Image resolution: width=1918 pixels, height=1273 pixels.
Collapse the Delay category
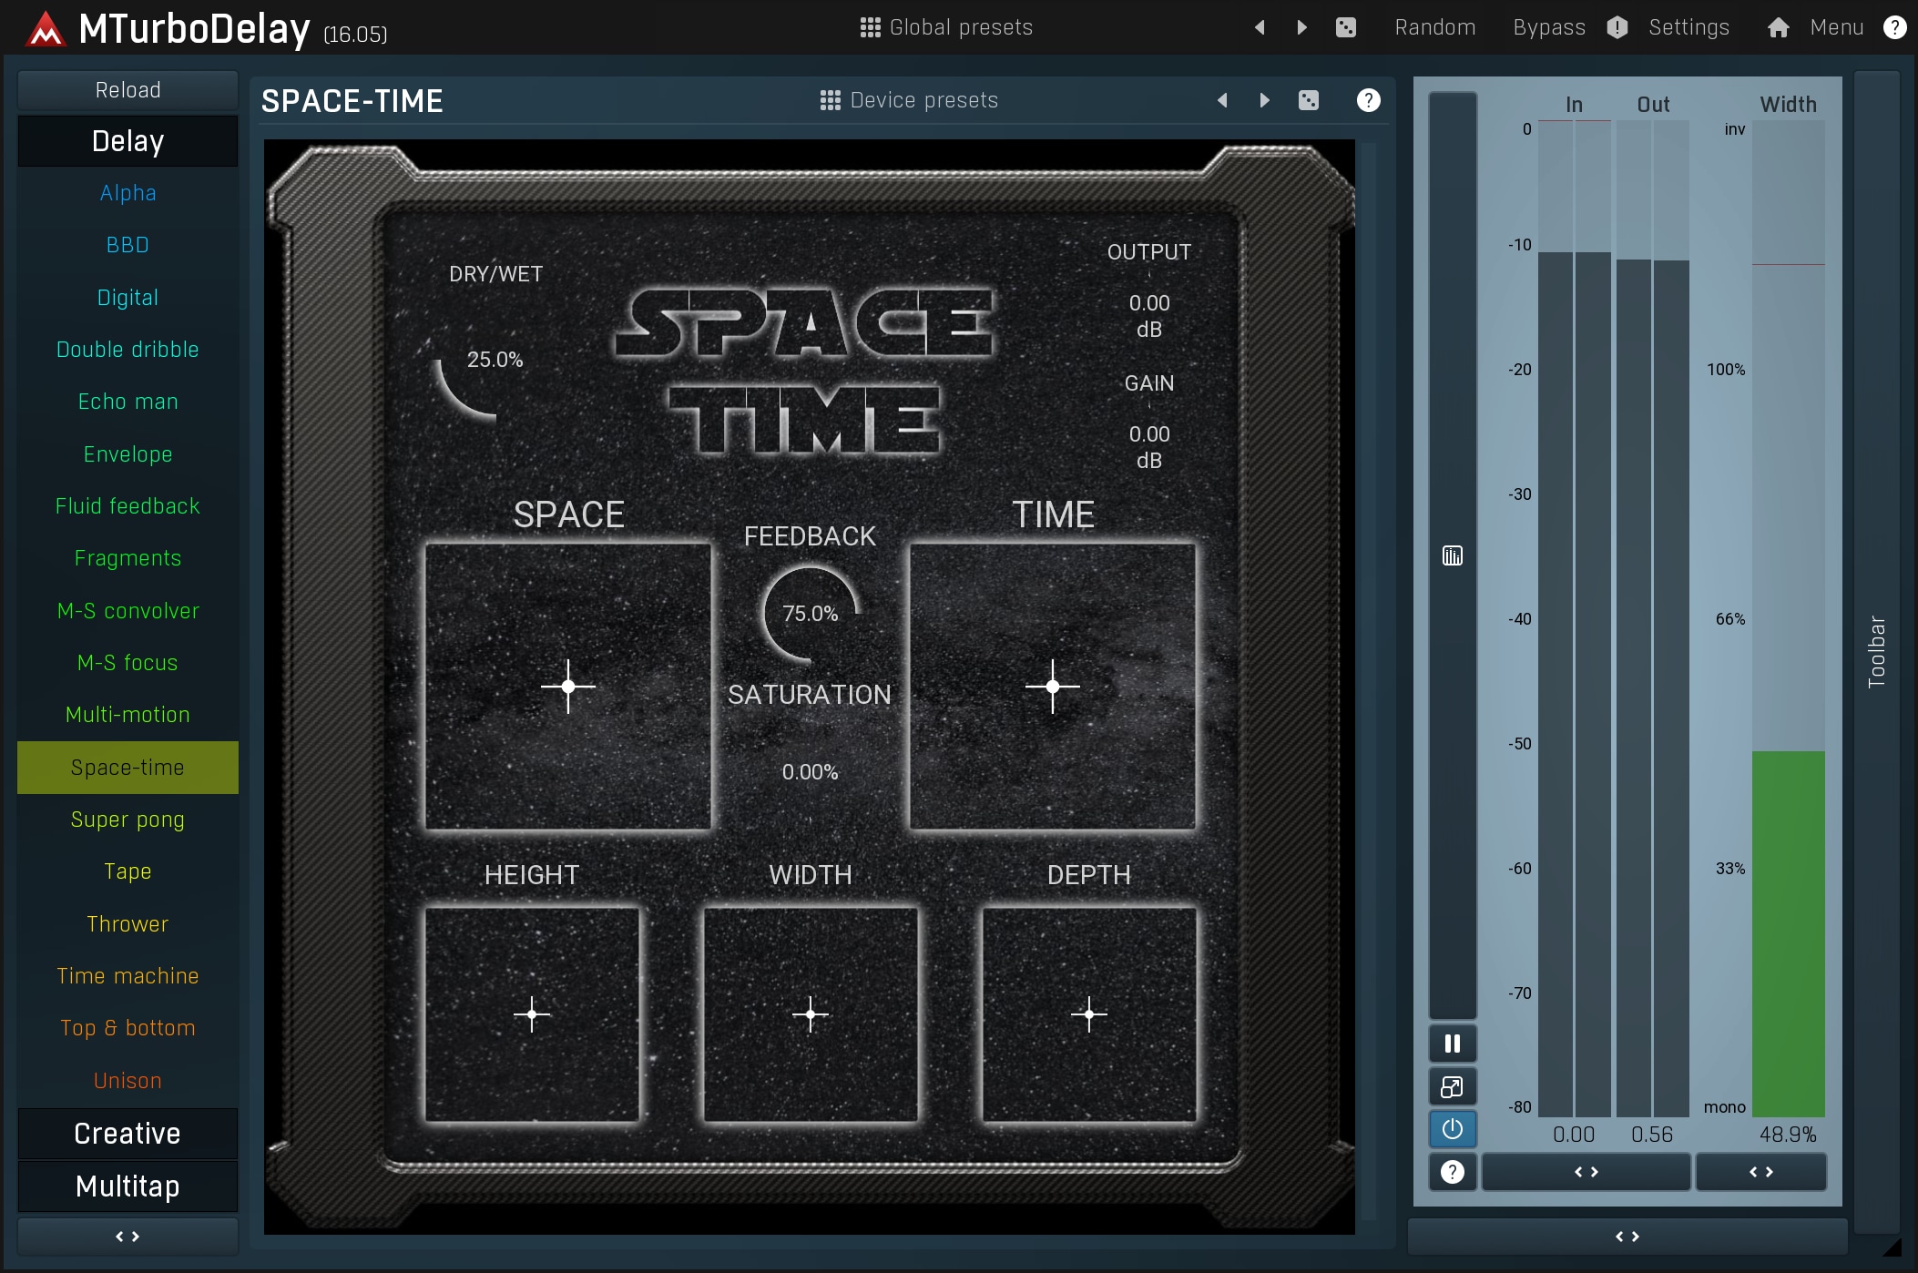point(128,141)
